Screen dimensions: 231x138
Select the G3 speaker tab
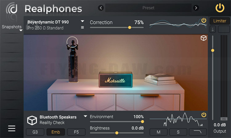tap(35, 132)
